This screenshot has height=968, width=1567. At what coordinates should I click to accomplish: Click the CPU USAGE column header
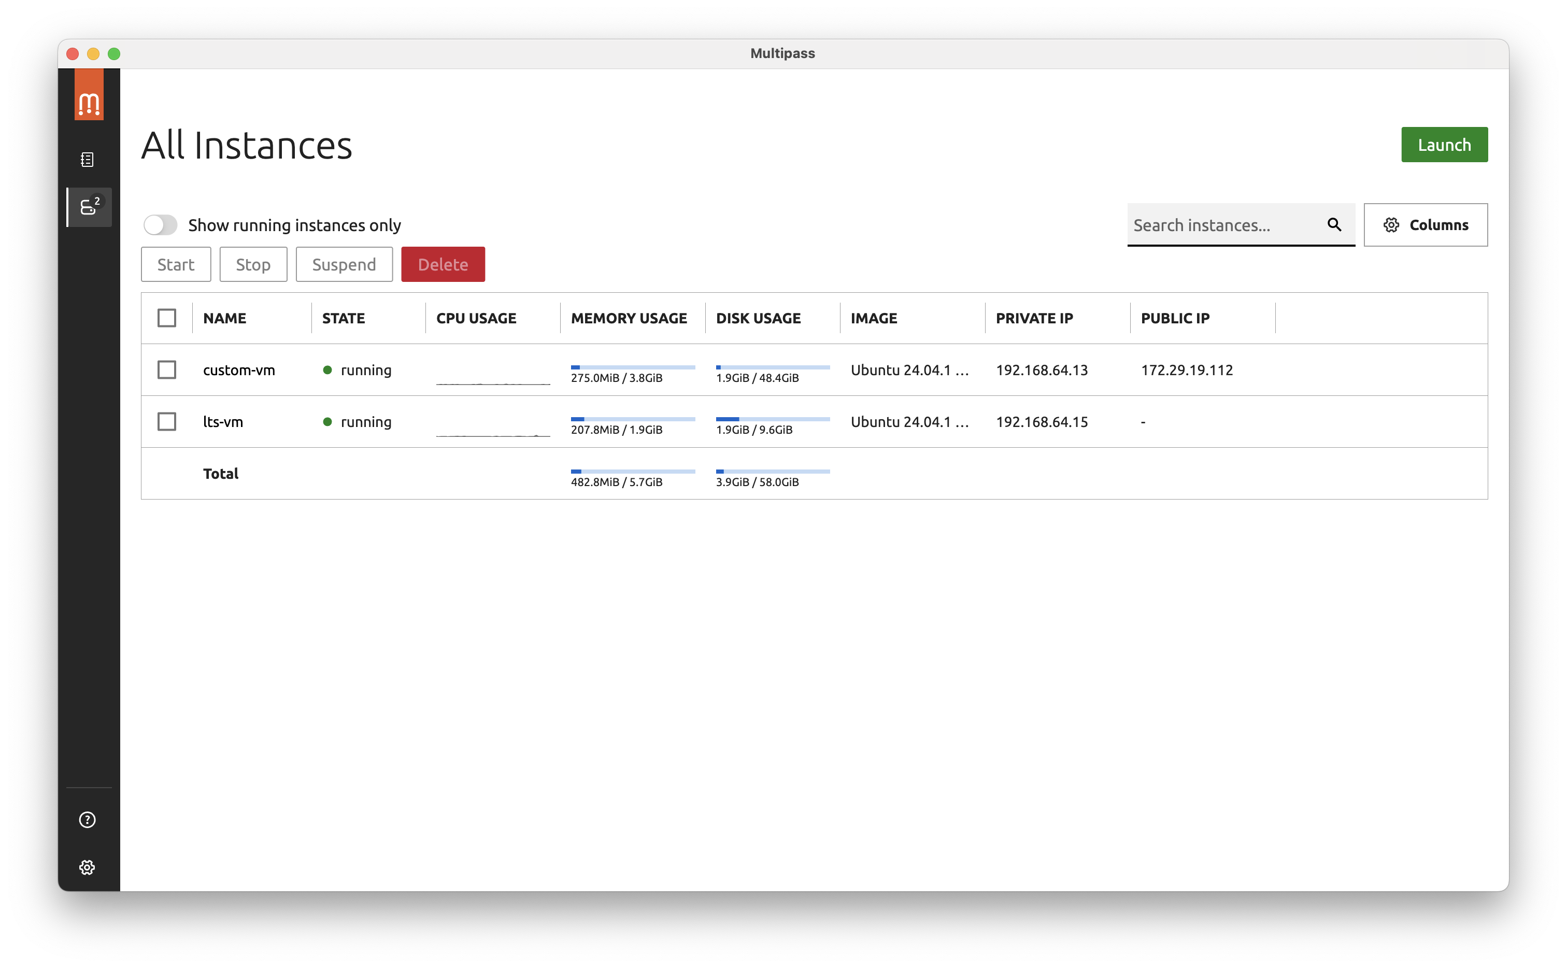pyautogui.click(x=476, y=318)
